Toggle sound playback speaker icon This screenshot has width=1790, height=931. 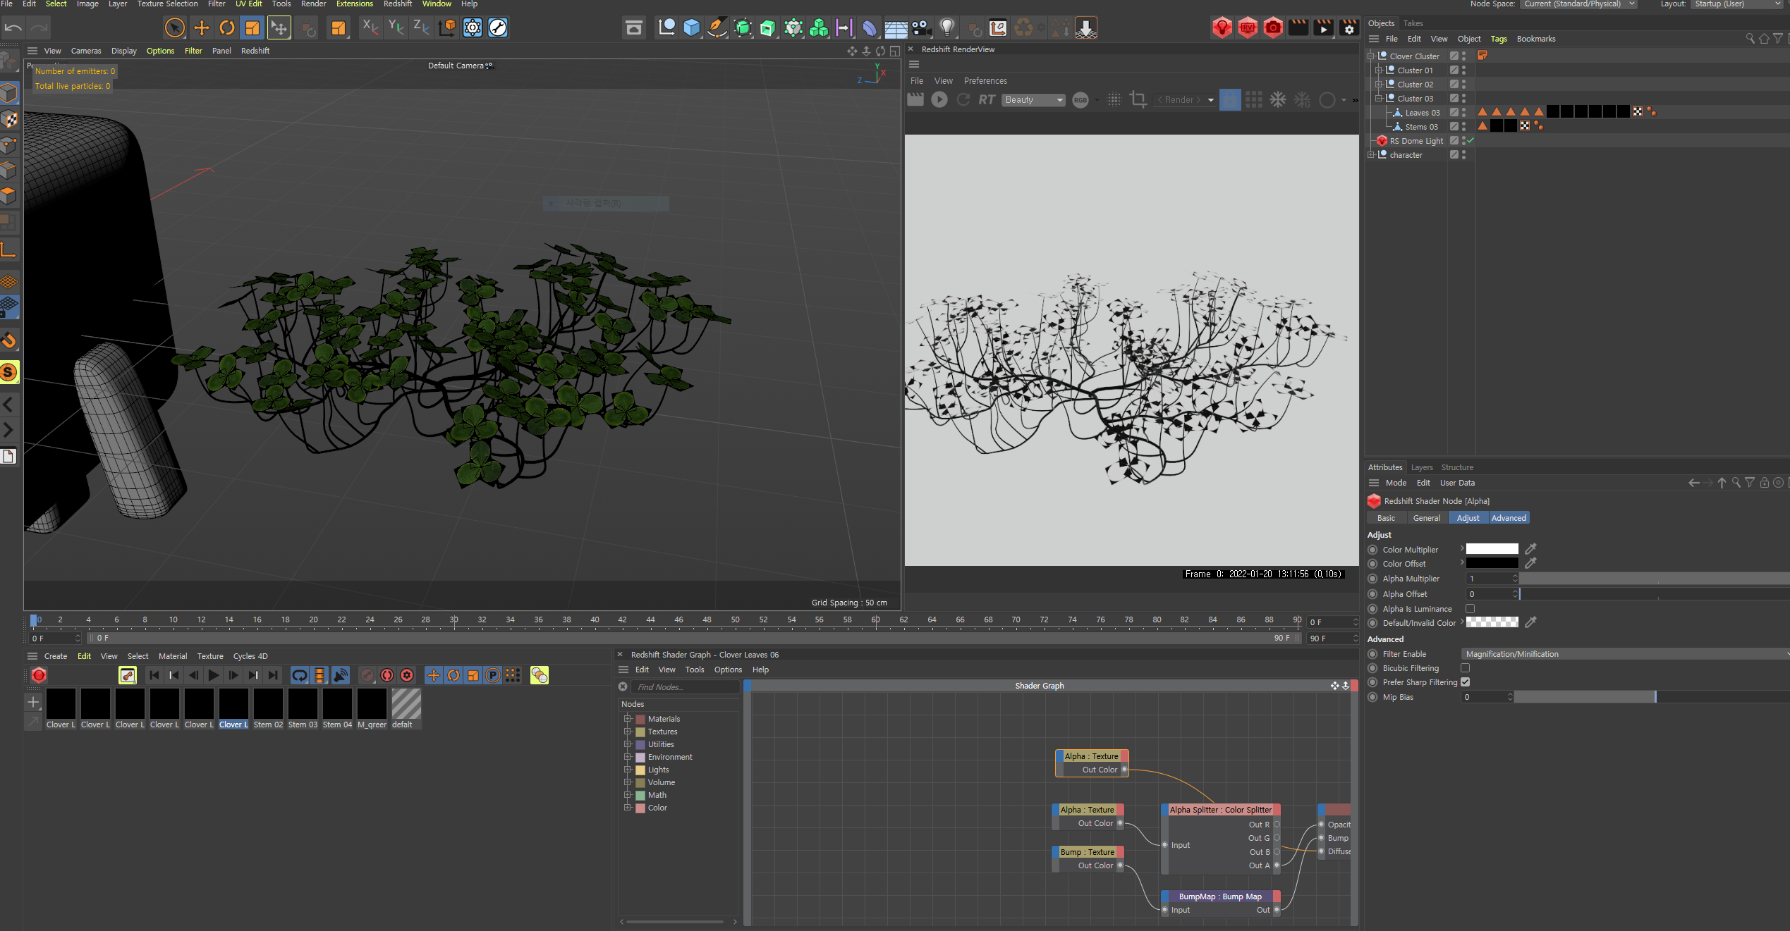(340, 675)
